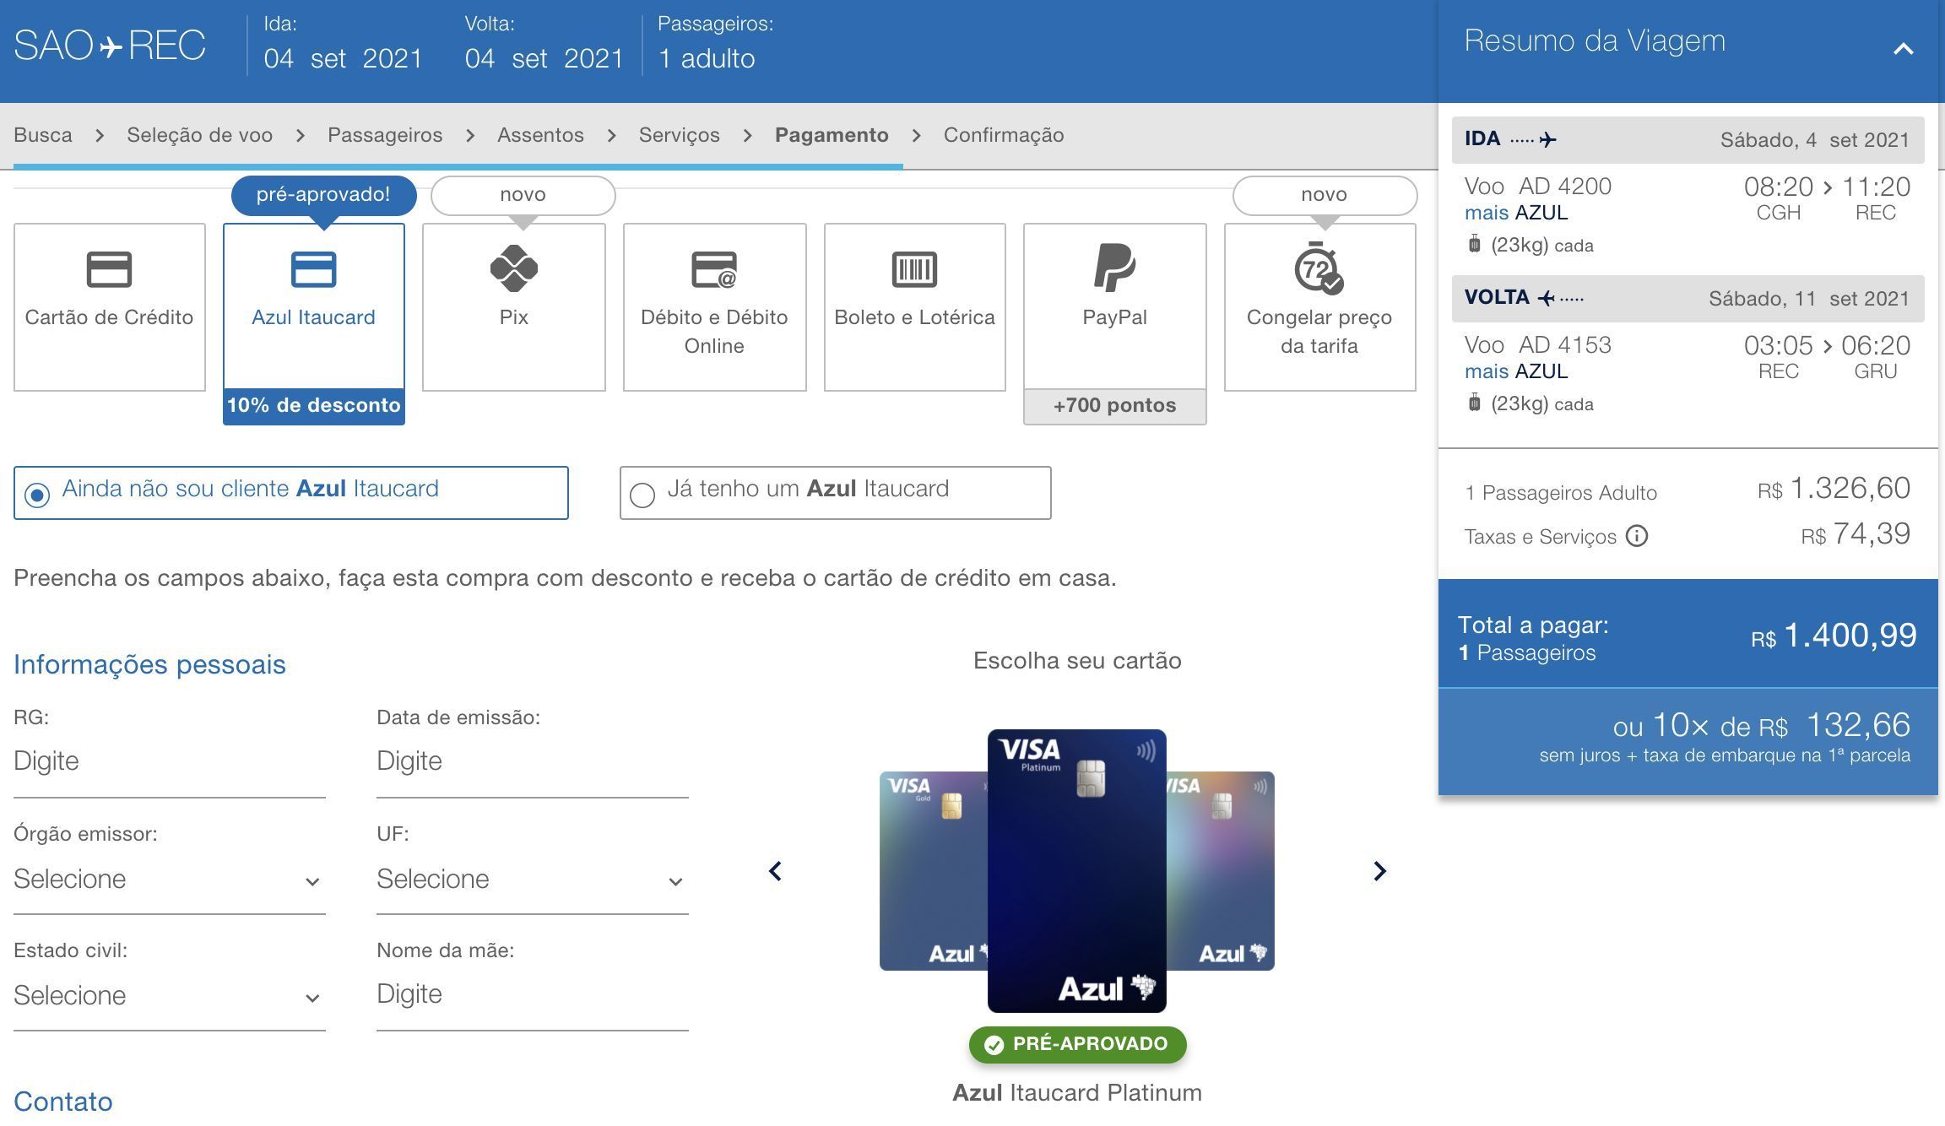Viewport: 1945px width, 1126px height.
Task: Select the Visa Gold card at left of carousel
Action: tap(933, 871)
